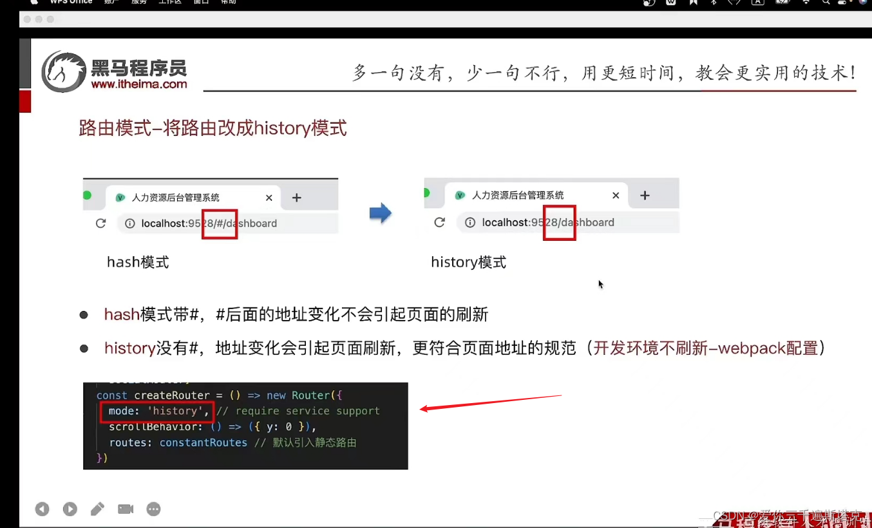Toggle Wi-Fi from the menu bar

806,3
